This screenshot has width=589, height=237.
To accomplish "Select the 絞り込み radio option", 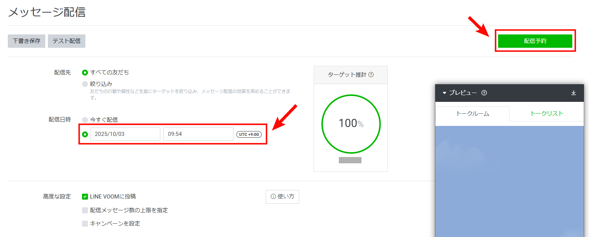I will pyautogui.click(x=85, y=84).
